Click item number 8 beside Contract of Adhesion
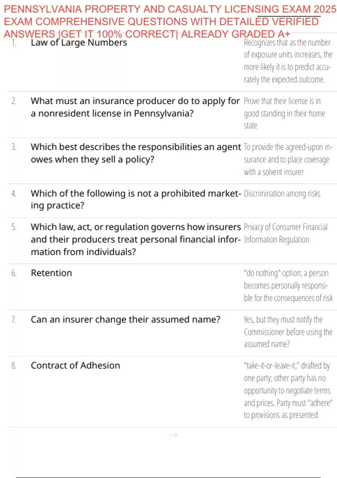The width and height of the screenshot is (337, 478). coord(14,366)
